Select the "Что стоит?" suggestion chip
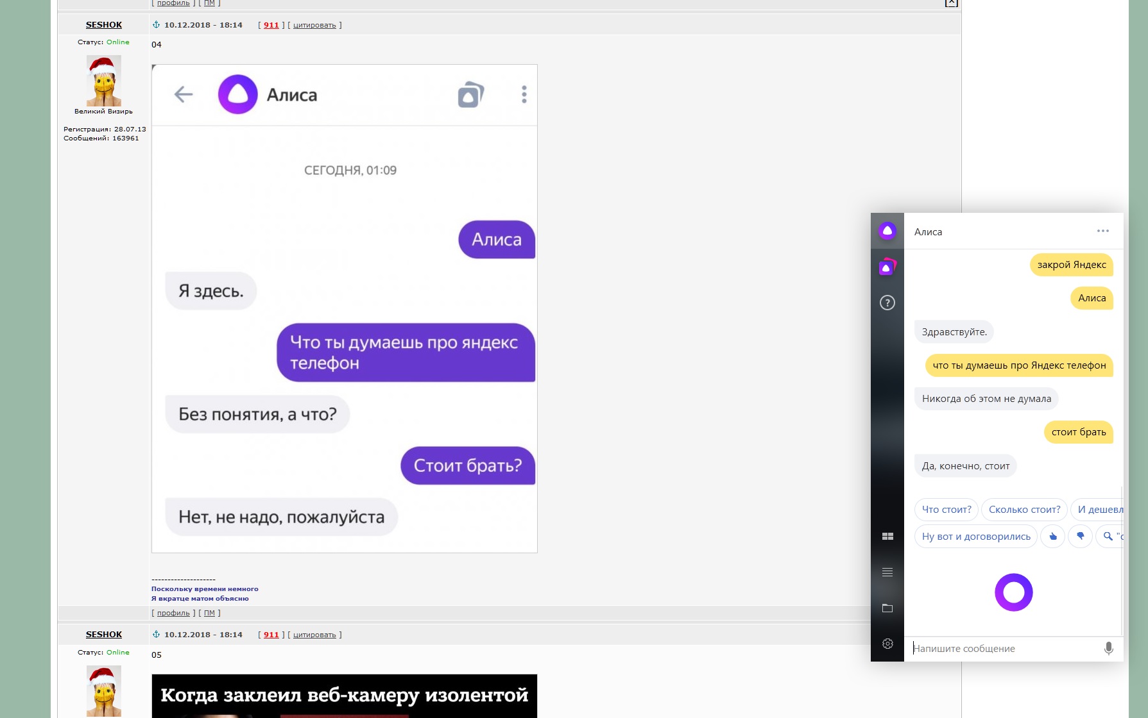The width and height of the screenshot is (1148, 718). [x=947, y=510]
